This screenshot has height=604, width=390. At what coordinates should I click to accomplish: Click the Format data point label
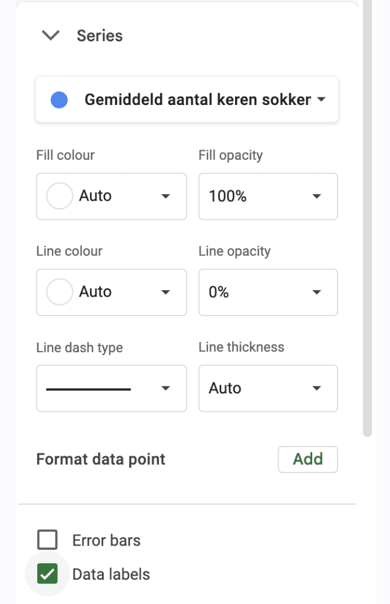click(101, 459)
